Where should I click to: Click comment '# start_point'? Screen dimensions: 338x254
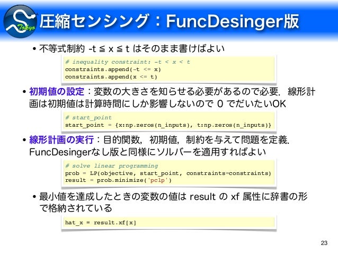tap(88, 118)
